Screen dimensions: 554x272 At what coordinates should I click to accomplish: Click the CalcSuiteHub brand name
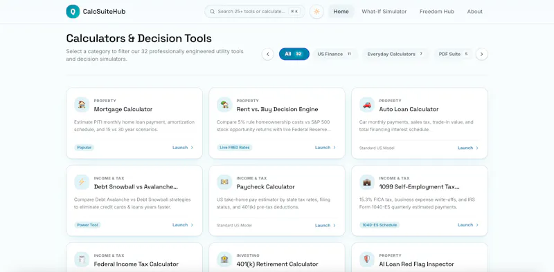(x=105, y=12)
